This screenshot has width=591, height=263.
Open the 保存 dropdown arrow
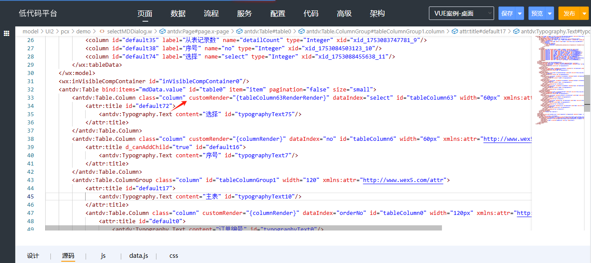520,13
